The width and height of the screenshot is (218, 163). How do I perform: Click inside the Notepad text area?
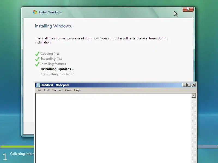[x=113, y=128]
